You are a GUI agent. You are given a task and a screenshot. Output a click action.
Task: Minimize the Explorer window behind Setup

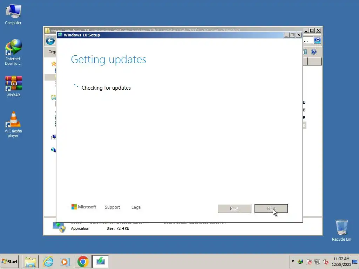306,30
